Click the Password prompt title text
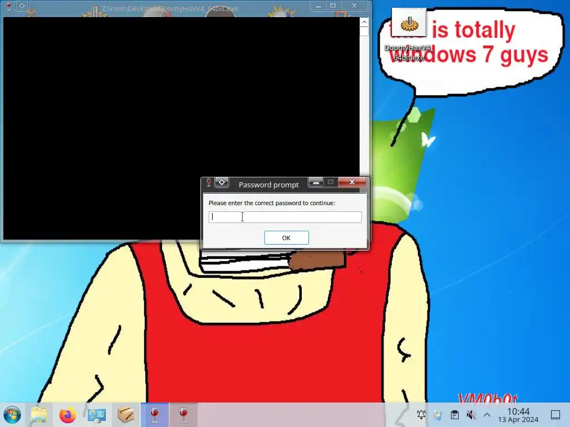The image size is (570, 427). coord(269,185)
